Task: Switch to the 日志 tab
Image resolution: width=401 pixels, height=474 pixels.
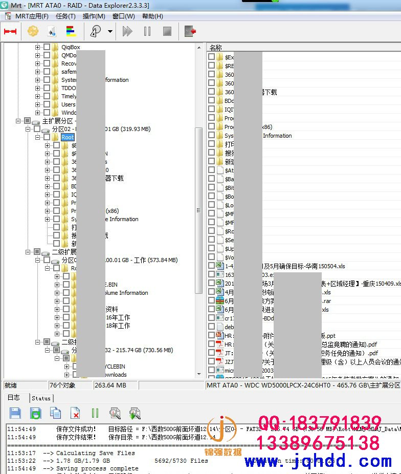Action: pos(14,398)
